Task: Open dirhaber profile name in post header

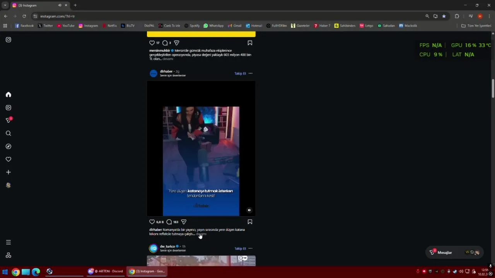Action: pyautogui.click(x=166, y=71)
